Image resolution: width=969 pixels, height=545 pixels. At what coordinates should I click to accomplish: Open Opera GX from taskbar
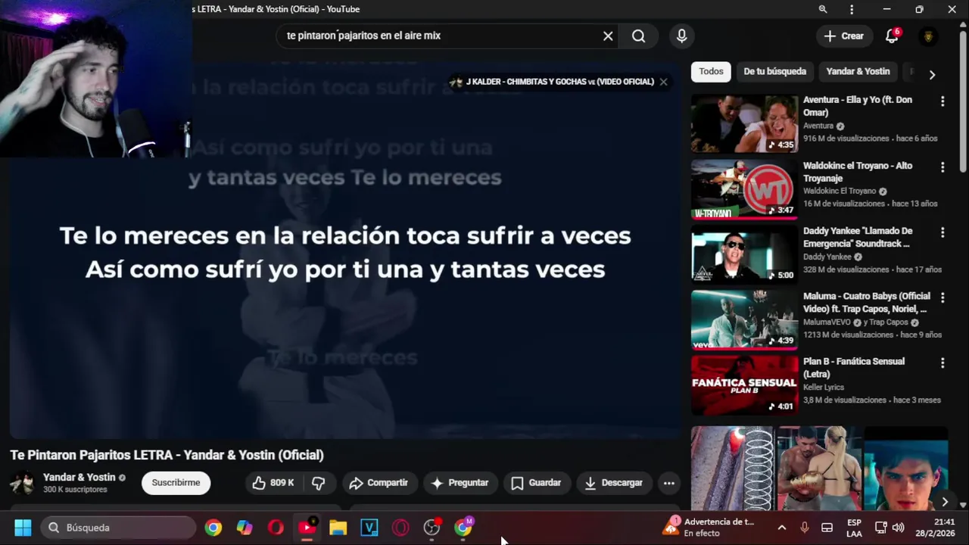pos(400,528)
